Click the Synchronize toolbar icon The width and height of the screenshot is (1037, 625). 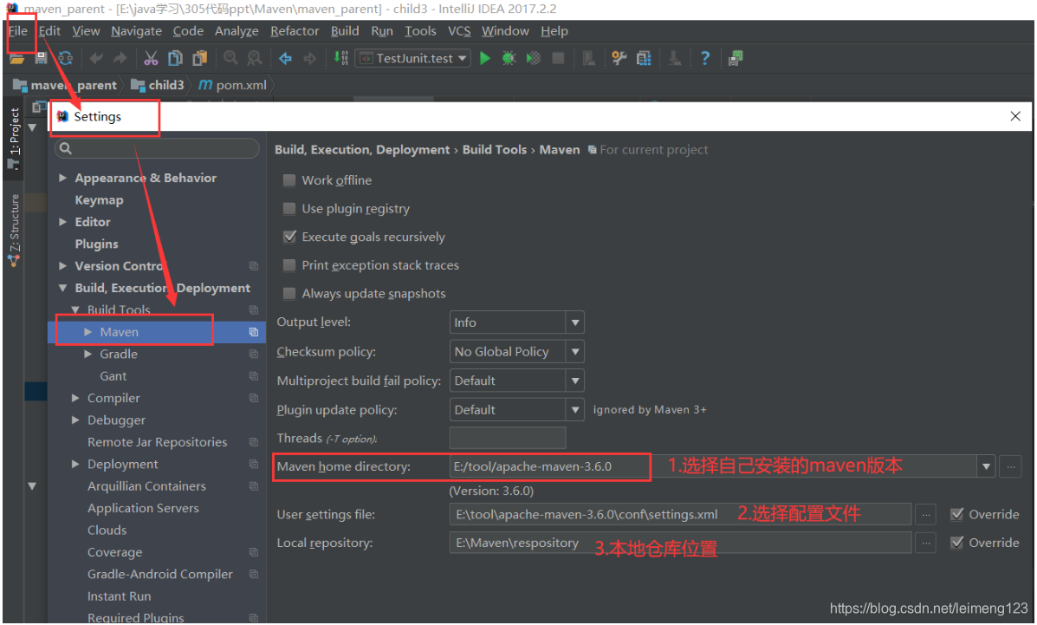[66, 58]
